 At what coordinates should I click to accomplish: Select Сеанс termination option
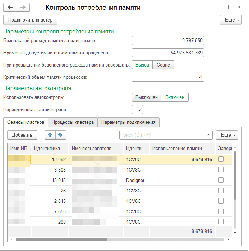click(x=163, y=65)
